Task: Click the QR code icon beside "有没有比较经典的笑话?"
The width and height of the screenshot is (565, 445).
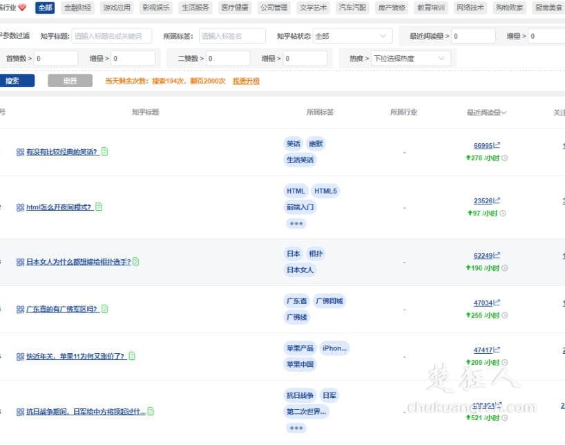Action: point(19,151)
